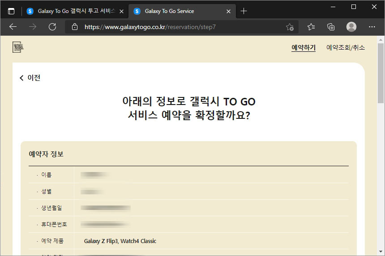Click the address bar URL field

click(x=182, y=27)
